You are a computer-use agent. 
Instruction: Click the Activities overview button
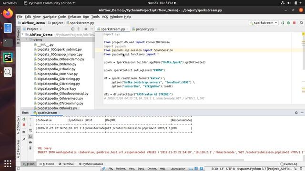coord(10,3)
